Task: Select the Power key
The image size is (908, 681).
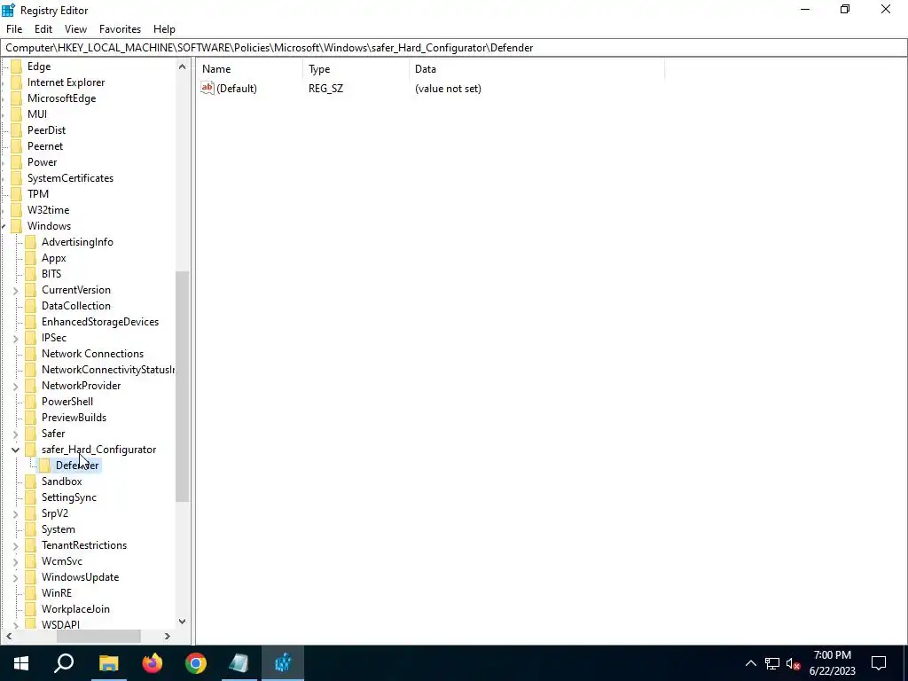Action: pyautogui.click(x=43, y=162)
